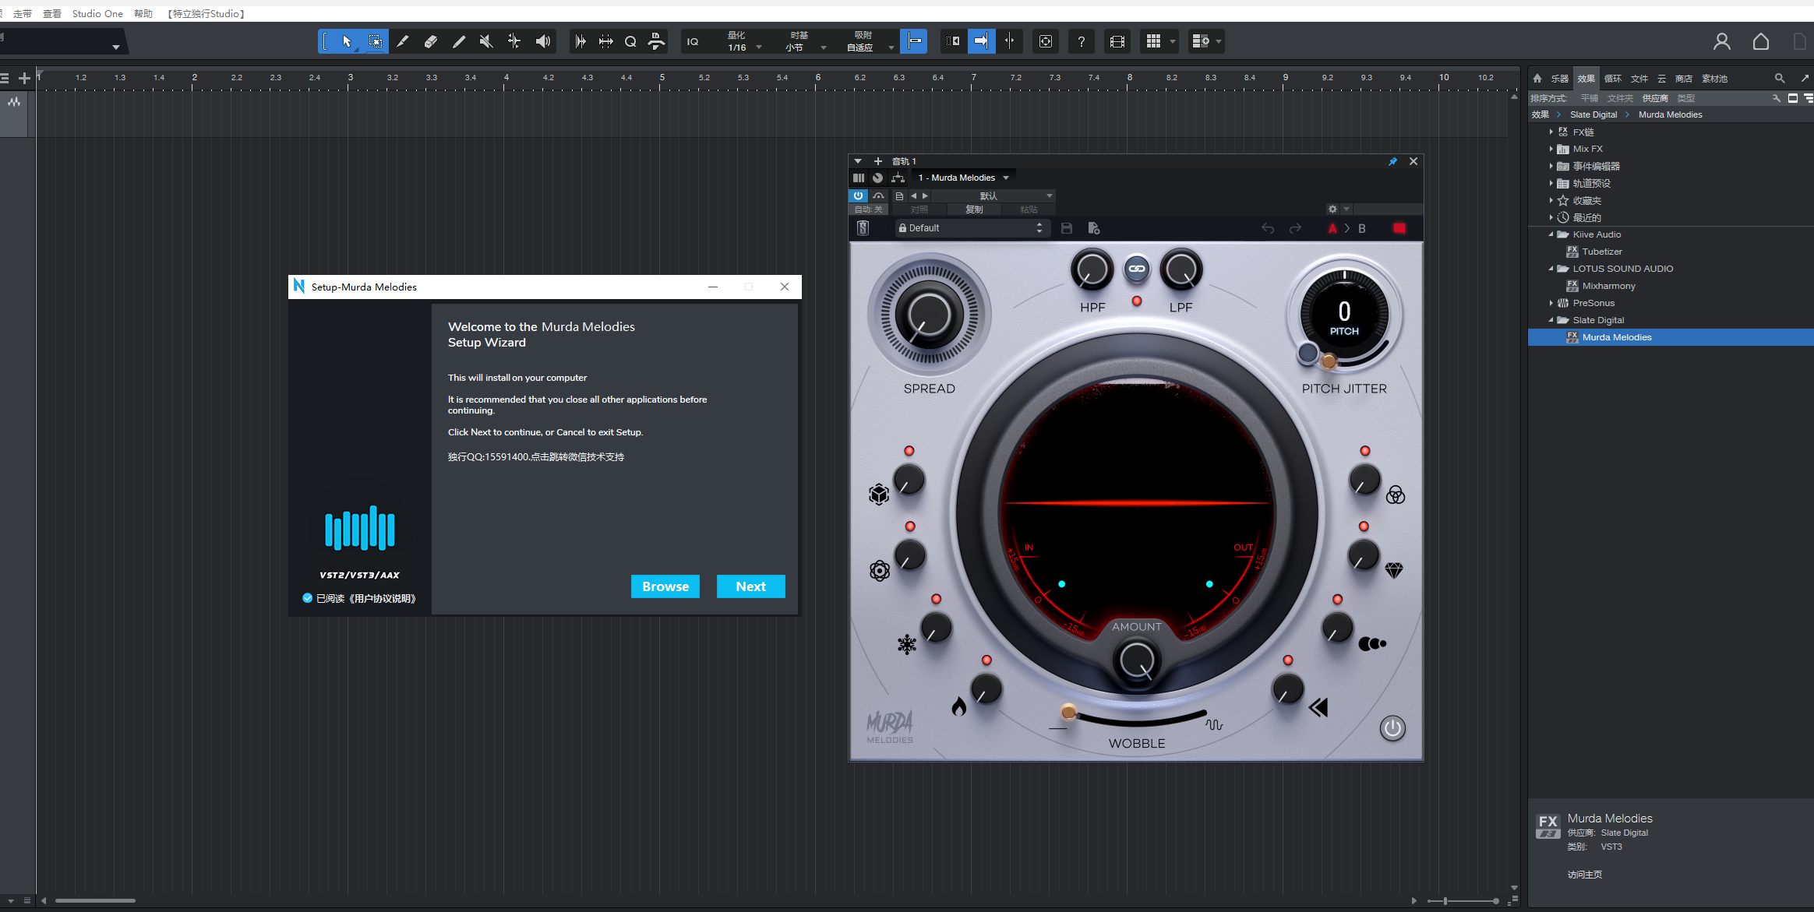1814x912 pixels.
Task: Select the Eraser tool
Action: click(x=431, y=41)
